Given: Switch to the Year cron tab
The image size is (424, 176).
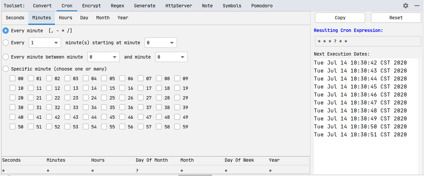Looking at the screenshot, I should (x=123, y=18).
